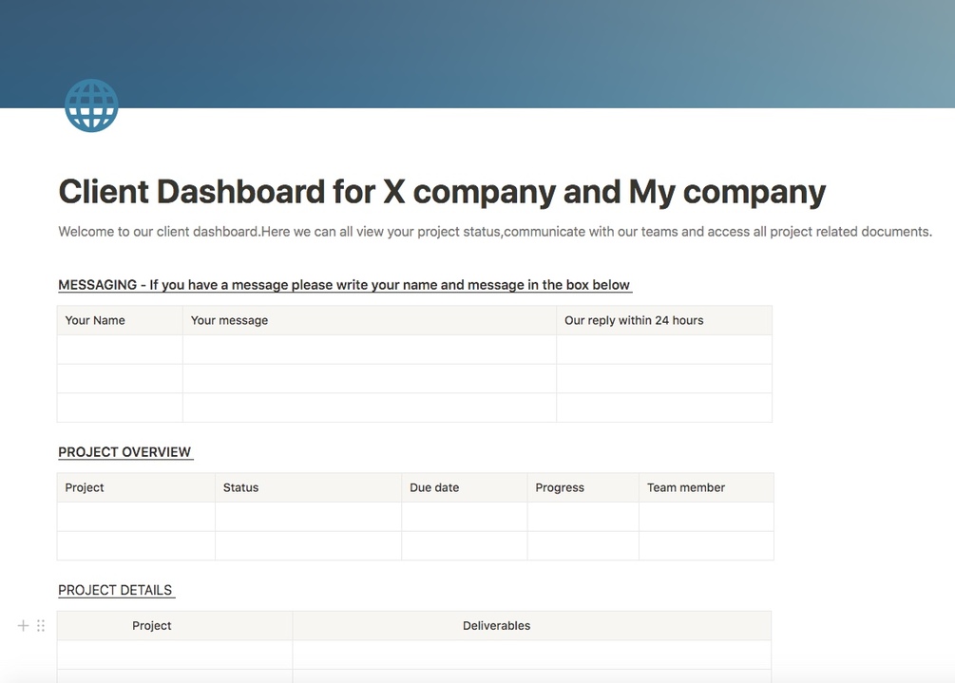
Task: Select the Our reply within 24 hours header
Action: coord(634,321)
